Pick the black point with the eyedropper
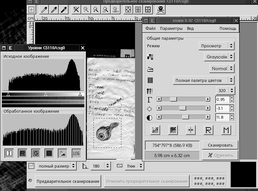 (64, 10)
